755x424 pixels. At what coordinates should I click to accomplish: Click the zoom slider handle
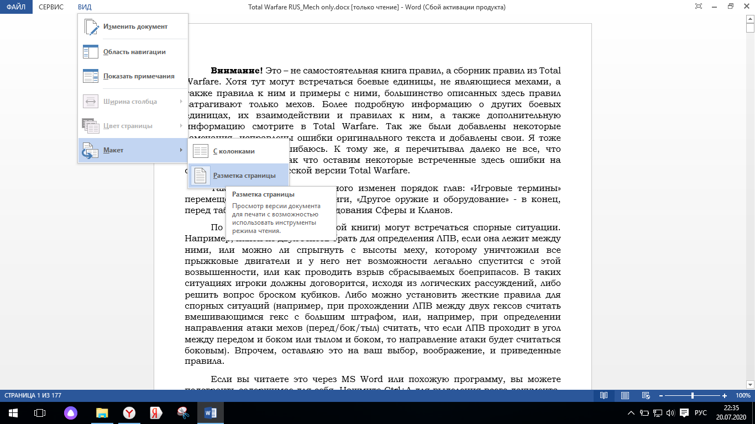[693, 396]
